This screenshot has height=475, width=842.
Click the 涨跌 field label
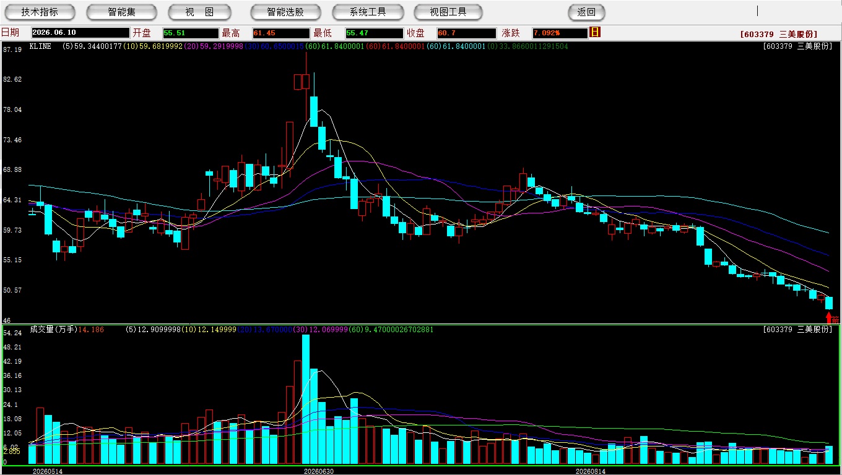pyautogui.click(x=511, y=33)
